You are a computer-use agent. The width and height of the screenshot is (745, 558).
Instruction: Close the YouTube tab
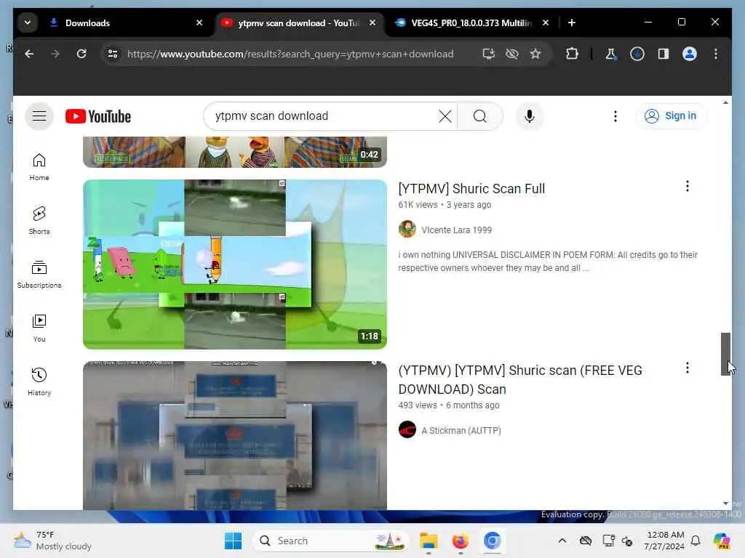(372, 23)
